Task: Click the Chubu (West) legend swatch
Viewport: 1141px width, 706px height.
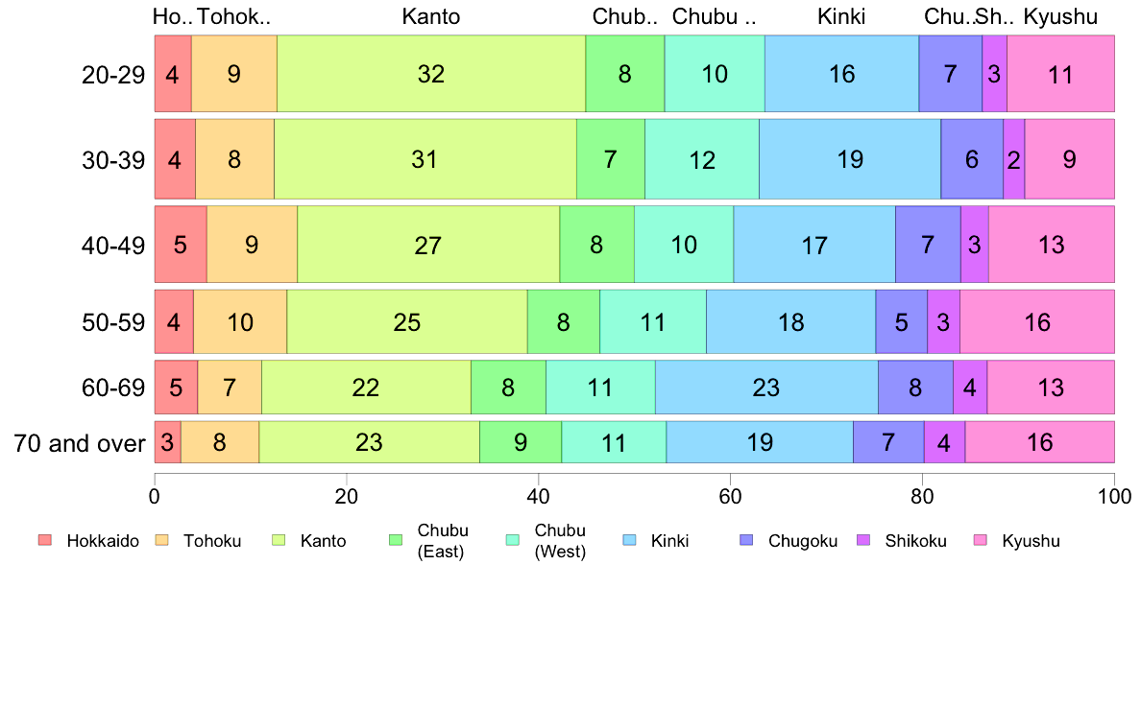Action: [513, 540]
